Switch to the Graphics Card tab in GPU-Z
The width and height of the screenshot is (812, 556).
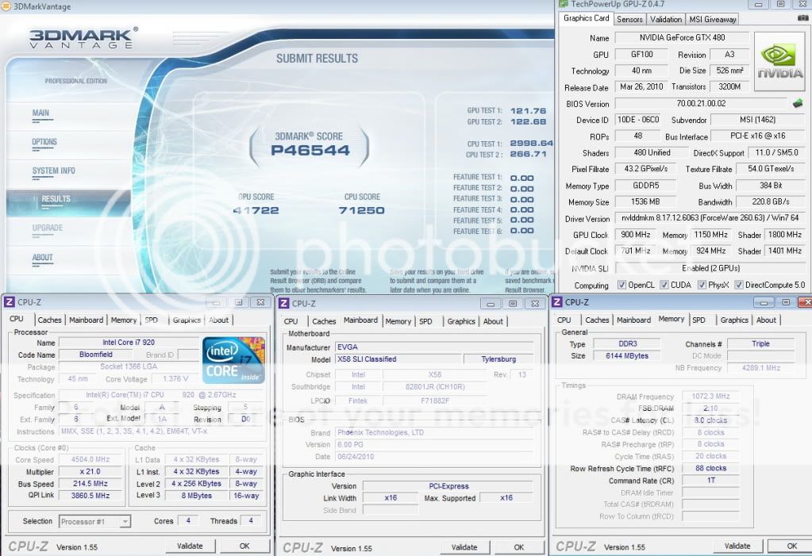point(587,18)
